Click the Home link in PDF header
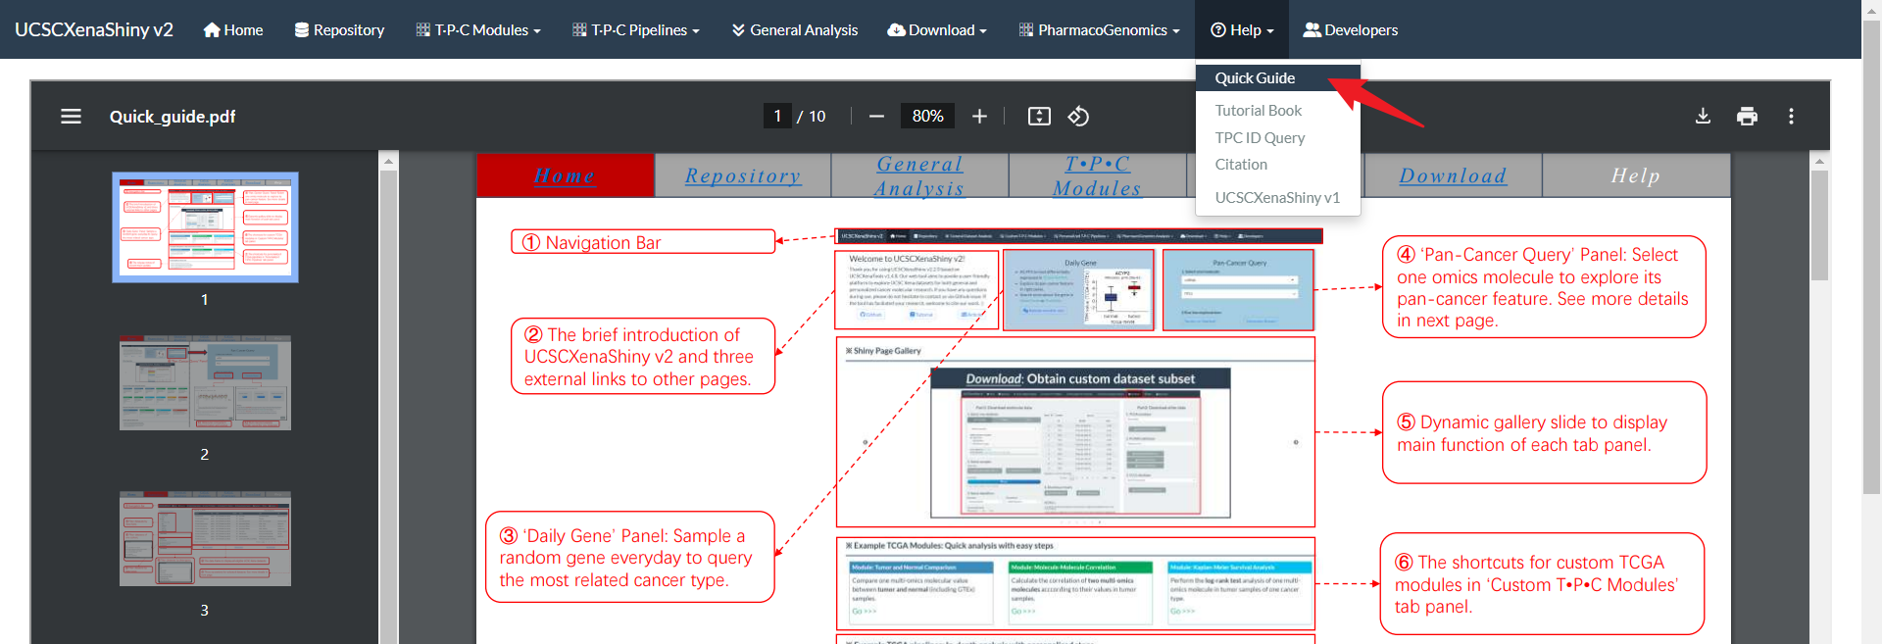 (565, 175)
